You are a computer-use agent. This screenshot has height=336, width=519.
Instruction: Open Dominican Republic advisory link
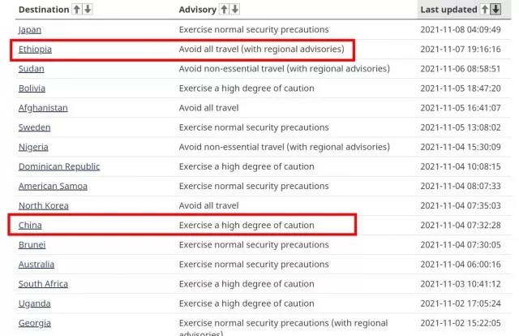tap(59, 166)
